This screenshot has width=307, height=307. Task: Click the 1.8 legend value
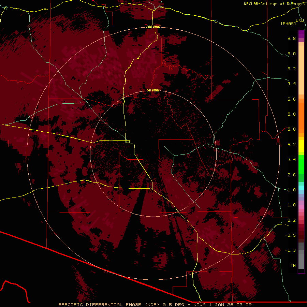[x=292, y=190]
